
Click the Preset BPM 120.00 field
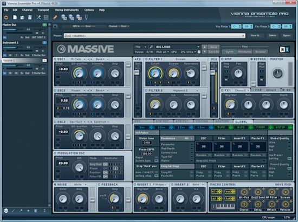click(147, 154)
